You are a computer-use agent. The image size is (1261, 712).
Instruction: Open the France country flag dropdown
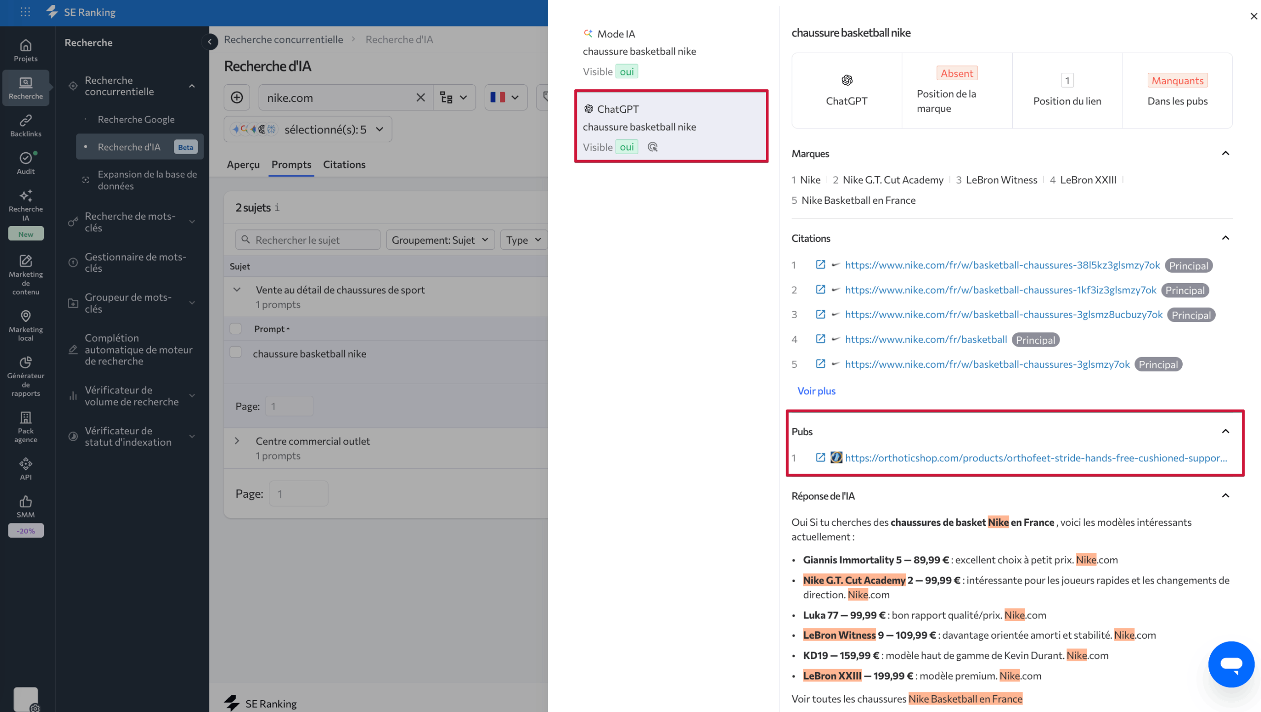[505, 97]
